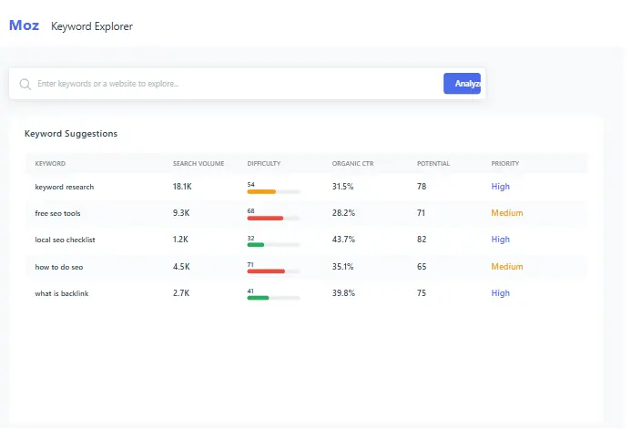Select the 'what is backlink' keyword
This screenshot has height=429, width=632.
pos(62,293)
